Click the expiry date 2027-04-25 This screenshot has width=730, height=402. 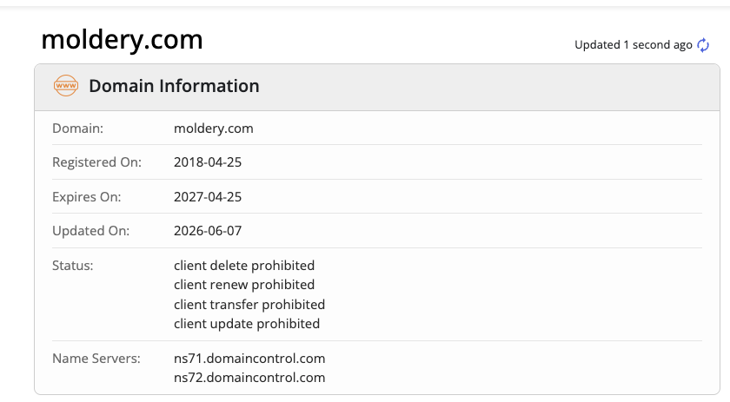[x=208, y=197]
